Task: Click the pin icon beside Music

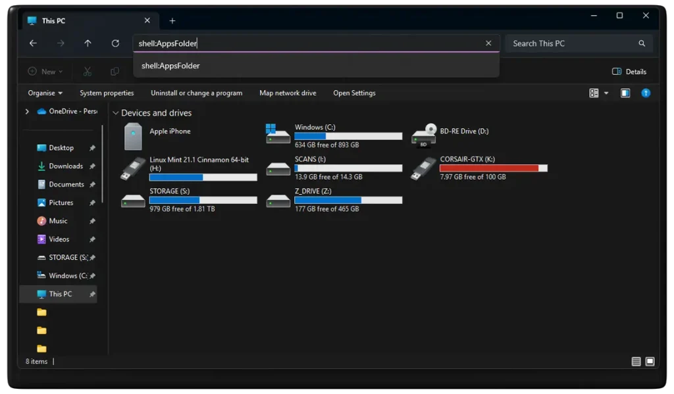Action: (92, 221)
